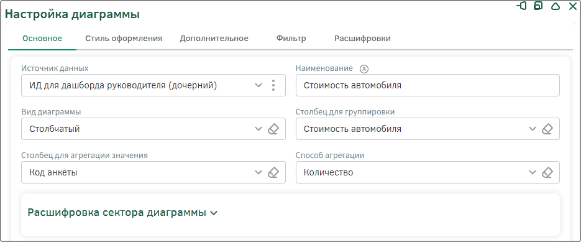Clear the Вид диаграммы field with the eraser
The height and width of the screenshot is (242, 581).
coord(273,129)
